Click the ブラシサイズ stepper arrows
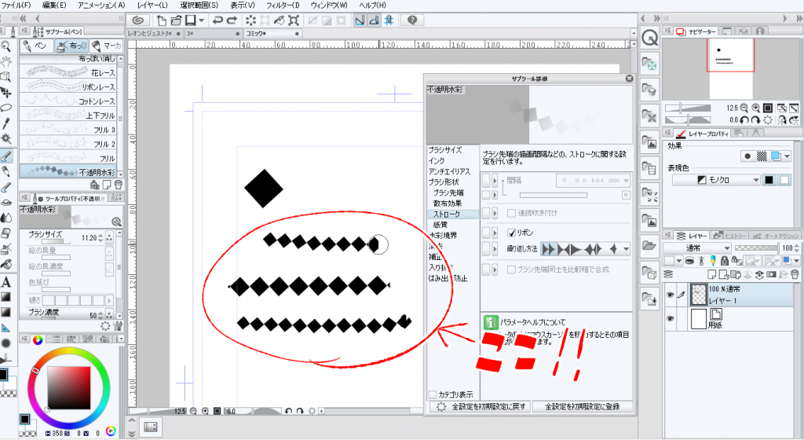The height and width of the screenshot is (440, 804). (100, 238)
